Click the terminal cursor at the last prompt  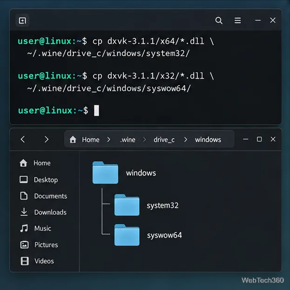coord(96,110)
